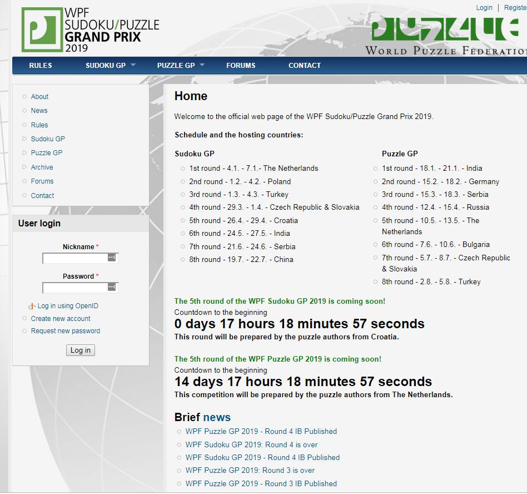Click Puzzle GP '8th round - 2.8. - 5.8. - Turkey'
The height and width of the screenshot is (494, 527).
(431, 282)
